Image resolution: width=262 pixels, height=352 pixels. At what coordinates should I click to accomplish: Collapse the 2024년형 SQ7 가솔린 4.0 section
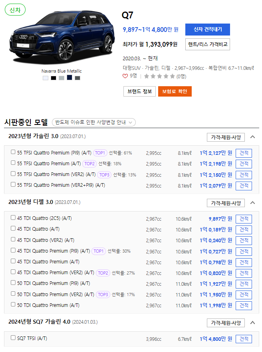(252, 322)
